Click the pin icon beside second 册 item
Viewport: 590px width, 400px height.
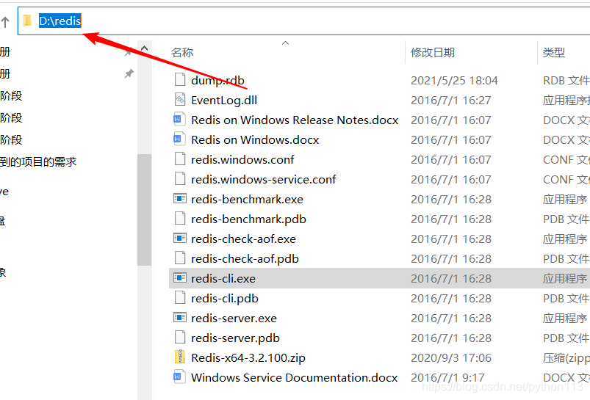coord(129,73)
